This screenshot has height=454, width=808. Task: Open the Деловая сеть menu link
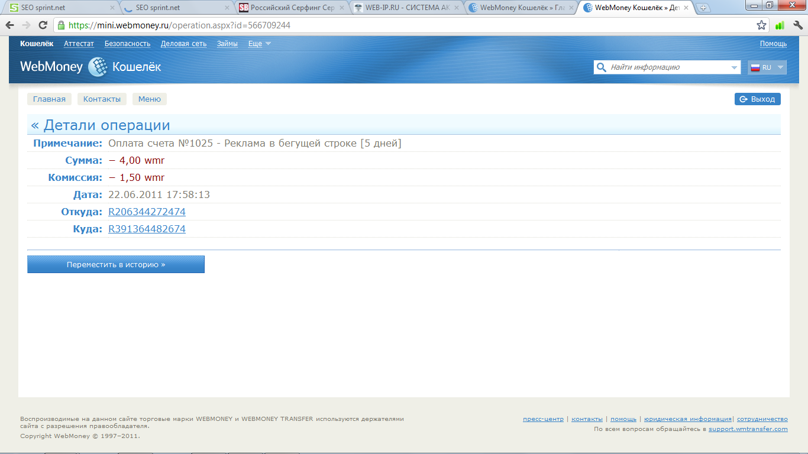click(183, 44)
